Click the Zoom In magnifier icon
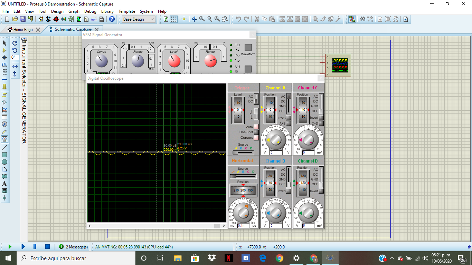This screenshot has height=265, width=472. pyautogui.click(x=202, y=19)
